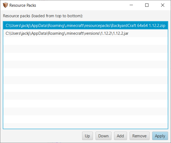Click the 'Resource packs (loaded from top to bottom)' label
The width and height of the screenshot is (171, 143).
pos(43,16)
